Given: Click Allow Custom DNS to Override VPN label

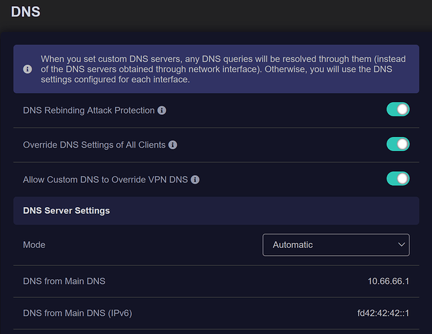Looking at the screenshot, I should [x=105, y=180].
